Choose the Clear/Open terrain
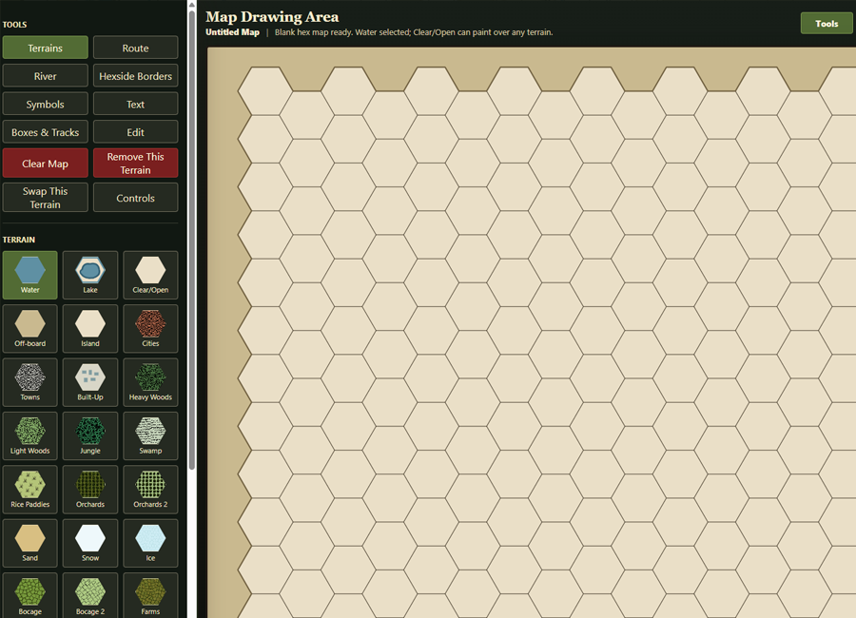The height and width of the screenshot is (618, 856). [150, 275]
